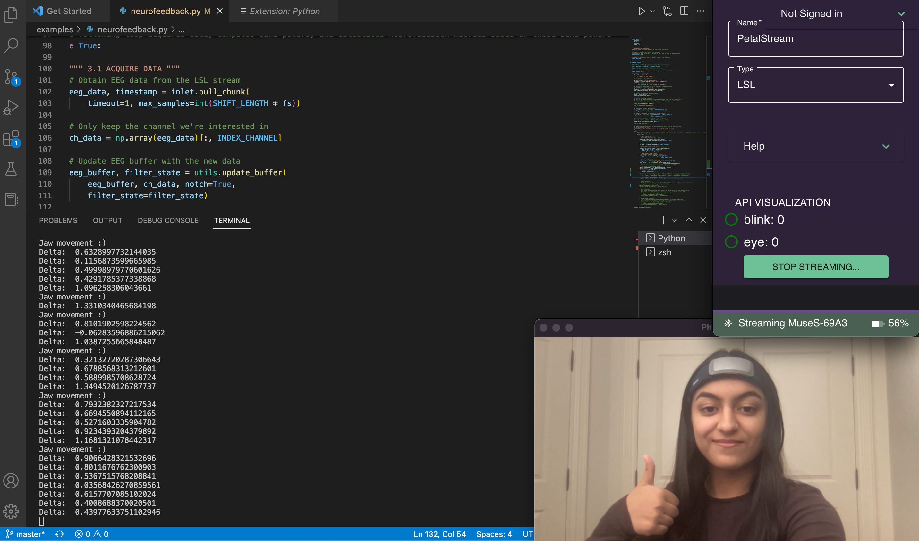Viewport: 919px width, 541px height.
Task: Click the Name field containing PetalStream
Action: [x=816, y=39]
